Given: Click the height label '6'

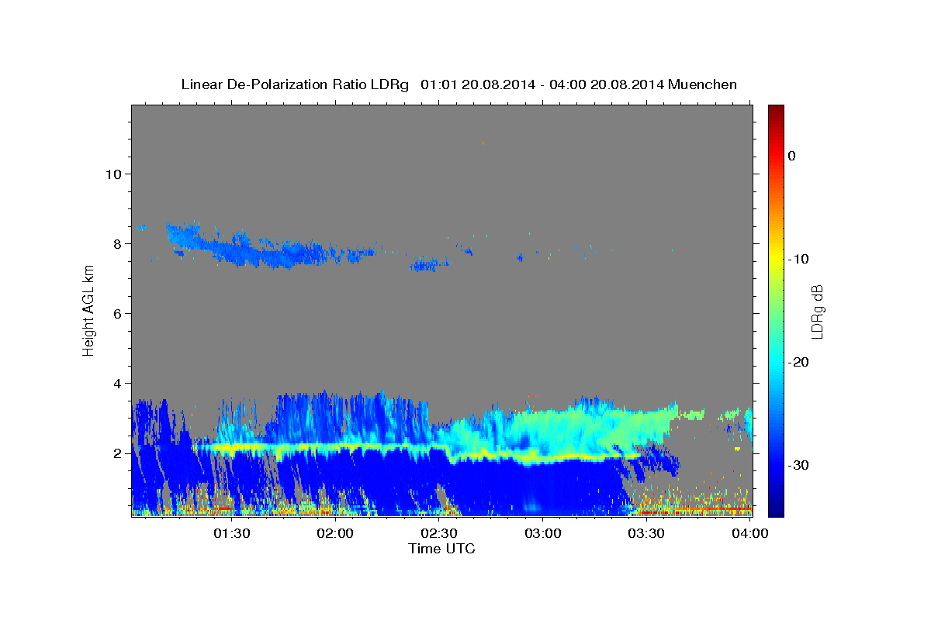Looking at the screenshot, I should (x=116, y=313).
